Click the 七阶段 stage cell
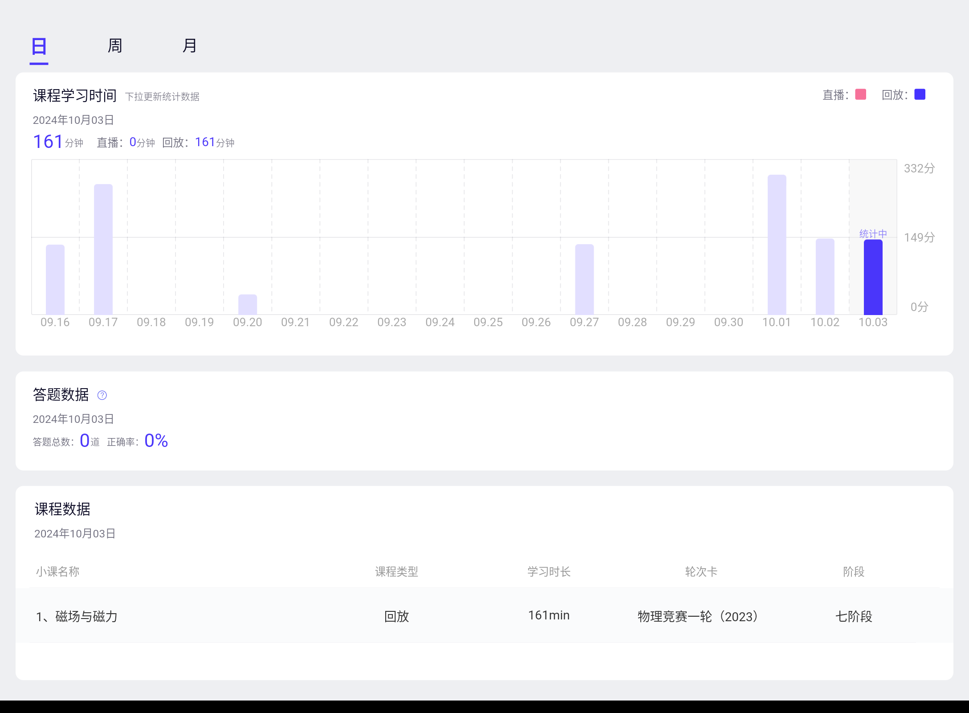This screenshot has width=969, height=713. point(854,616)
